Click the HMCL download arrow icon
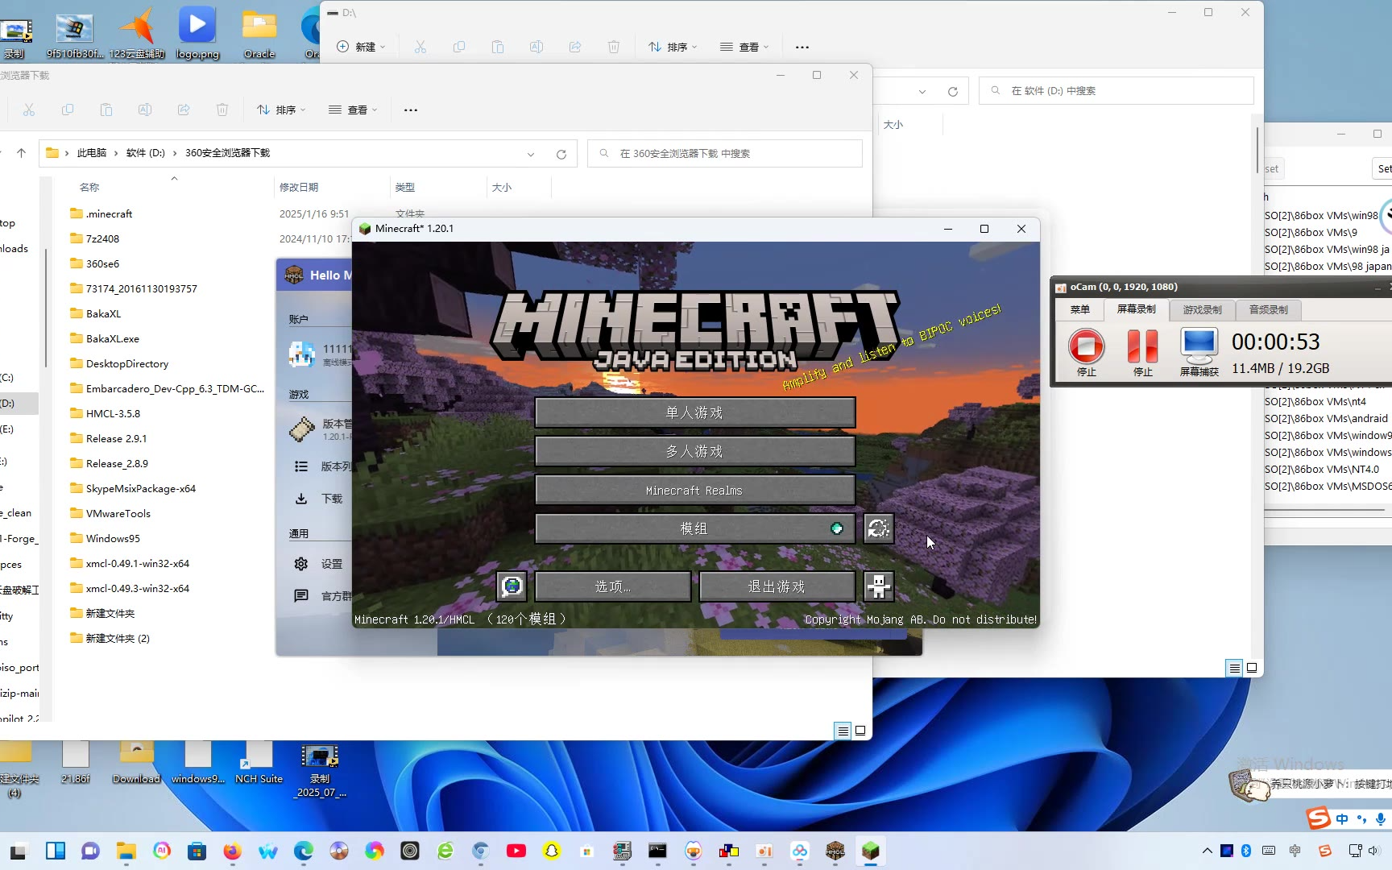Viewport: 1392px width, 870px height. (301, 499)
